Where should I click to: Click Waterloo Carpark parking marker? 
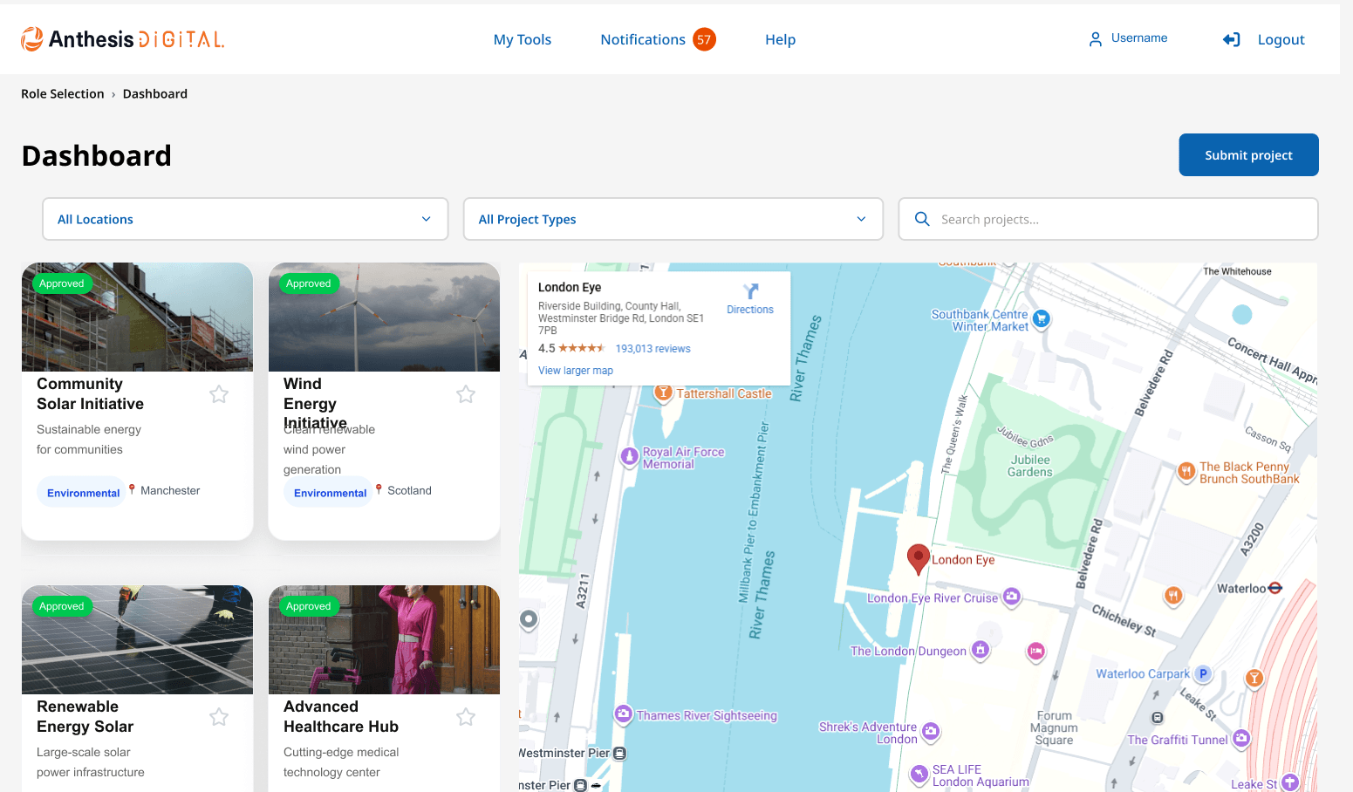1203,673
